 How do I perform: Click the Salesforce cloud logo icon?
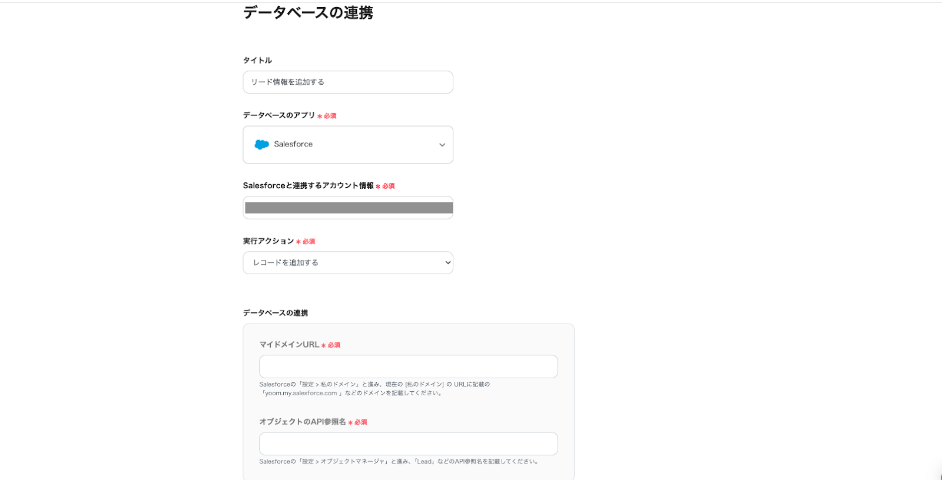click(x=261, y=145)
